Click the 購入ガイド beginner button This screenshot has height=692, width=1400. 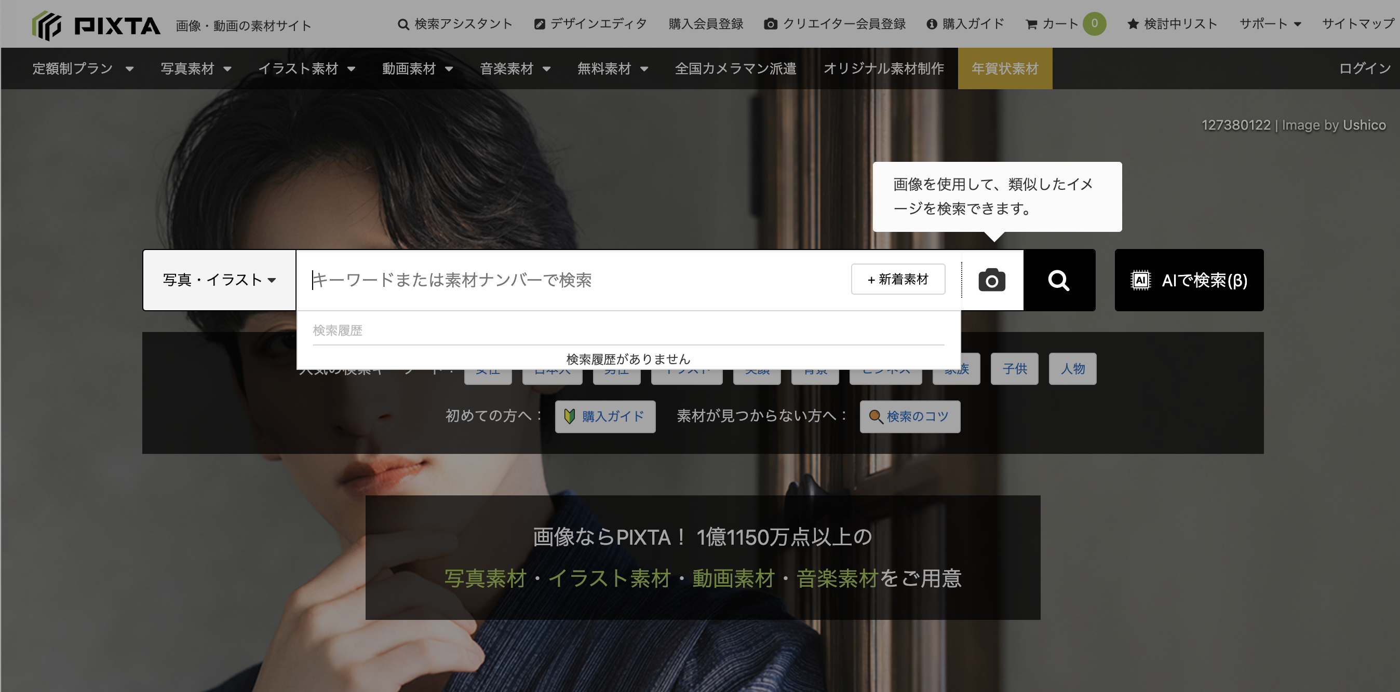point(605,416)
